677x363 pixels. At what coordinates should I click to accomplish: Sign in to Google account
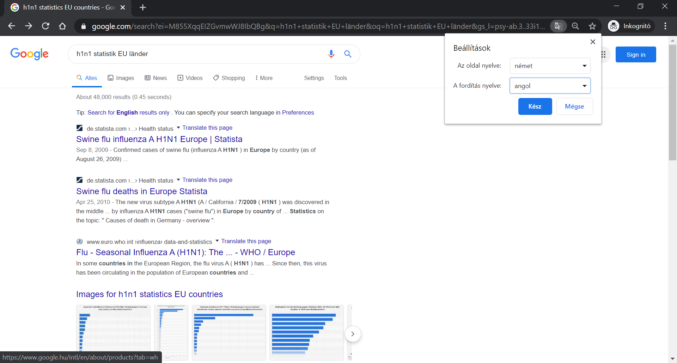pyautogui.click(x=636, y=55)
